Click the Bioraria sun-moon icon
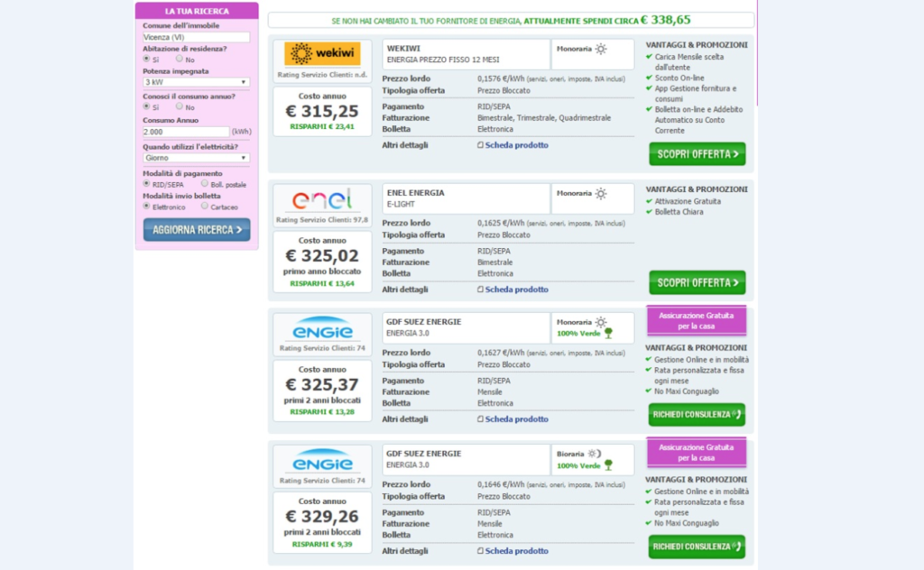The height and width of the screenshot is (570, 924). tap(595, 454)
